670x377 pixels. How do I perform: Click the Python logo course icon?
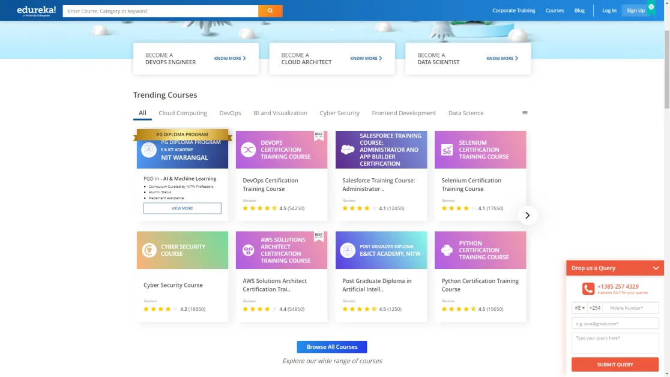(x=447, y=250)
